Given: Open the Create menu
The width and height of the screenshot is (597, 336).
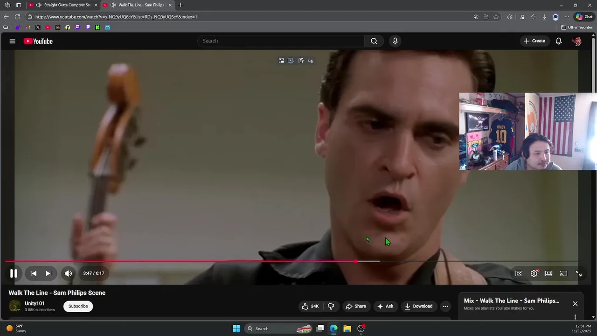Looking at the screenshot, I should coord(534,41).
